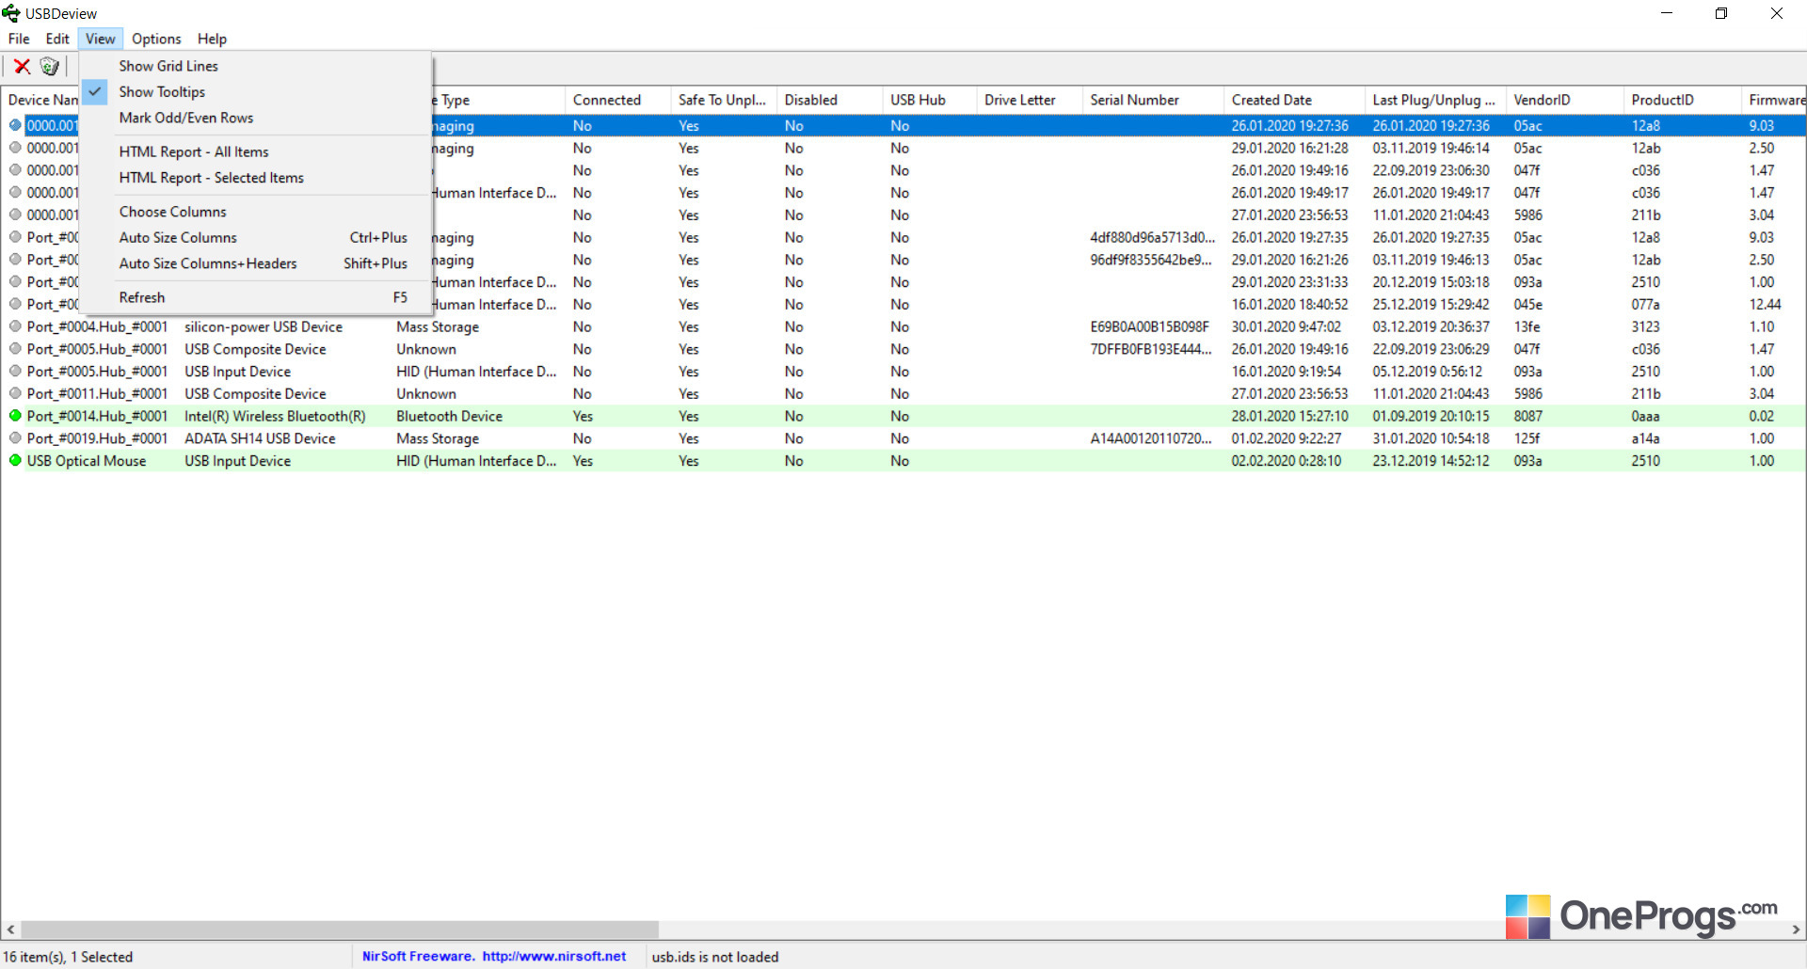Click the horizontal scrollbar thumb
1807x969 pixels.
pyautogui.click(x=340, y=929)
